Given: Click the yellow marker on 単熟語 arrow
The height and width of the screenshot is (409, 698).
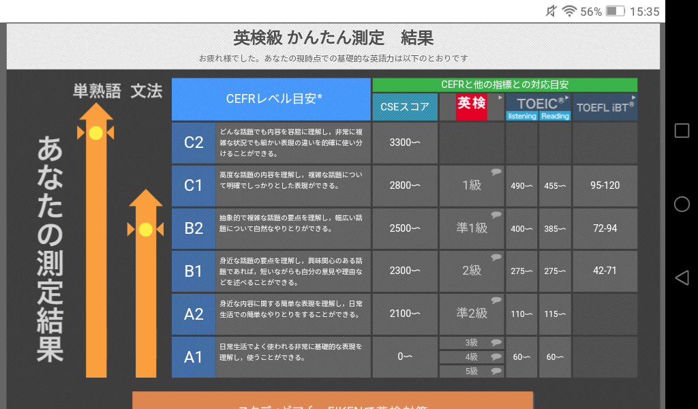Looking at the screenshot, I should point(96,133).
